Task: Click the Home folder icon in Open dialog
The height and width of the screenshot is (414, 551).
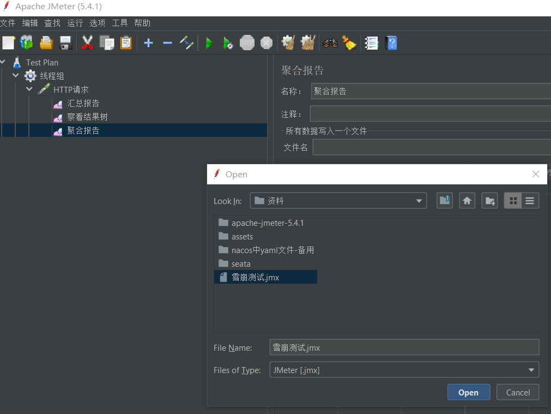Action: tap(467, 201)
